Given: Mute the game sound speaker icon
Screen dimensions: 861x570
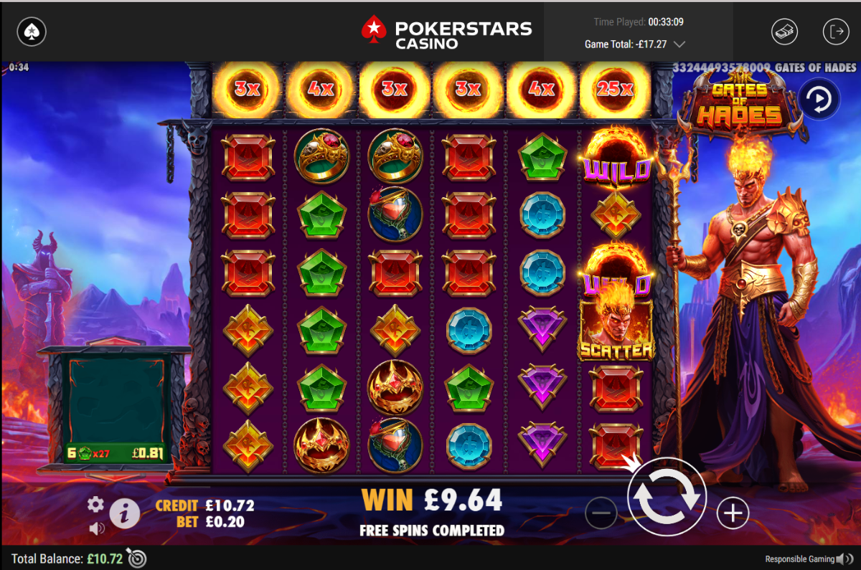Looking at the screenshot, I should click(x=97, y=529).
